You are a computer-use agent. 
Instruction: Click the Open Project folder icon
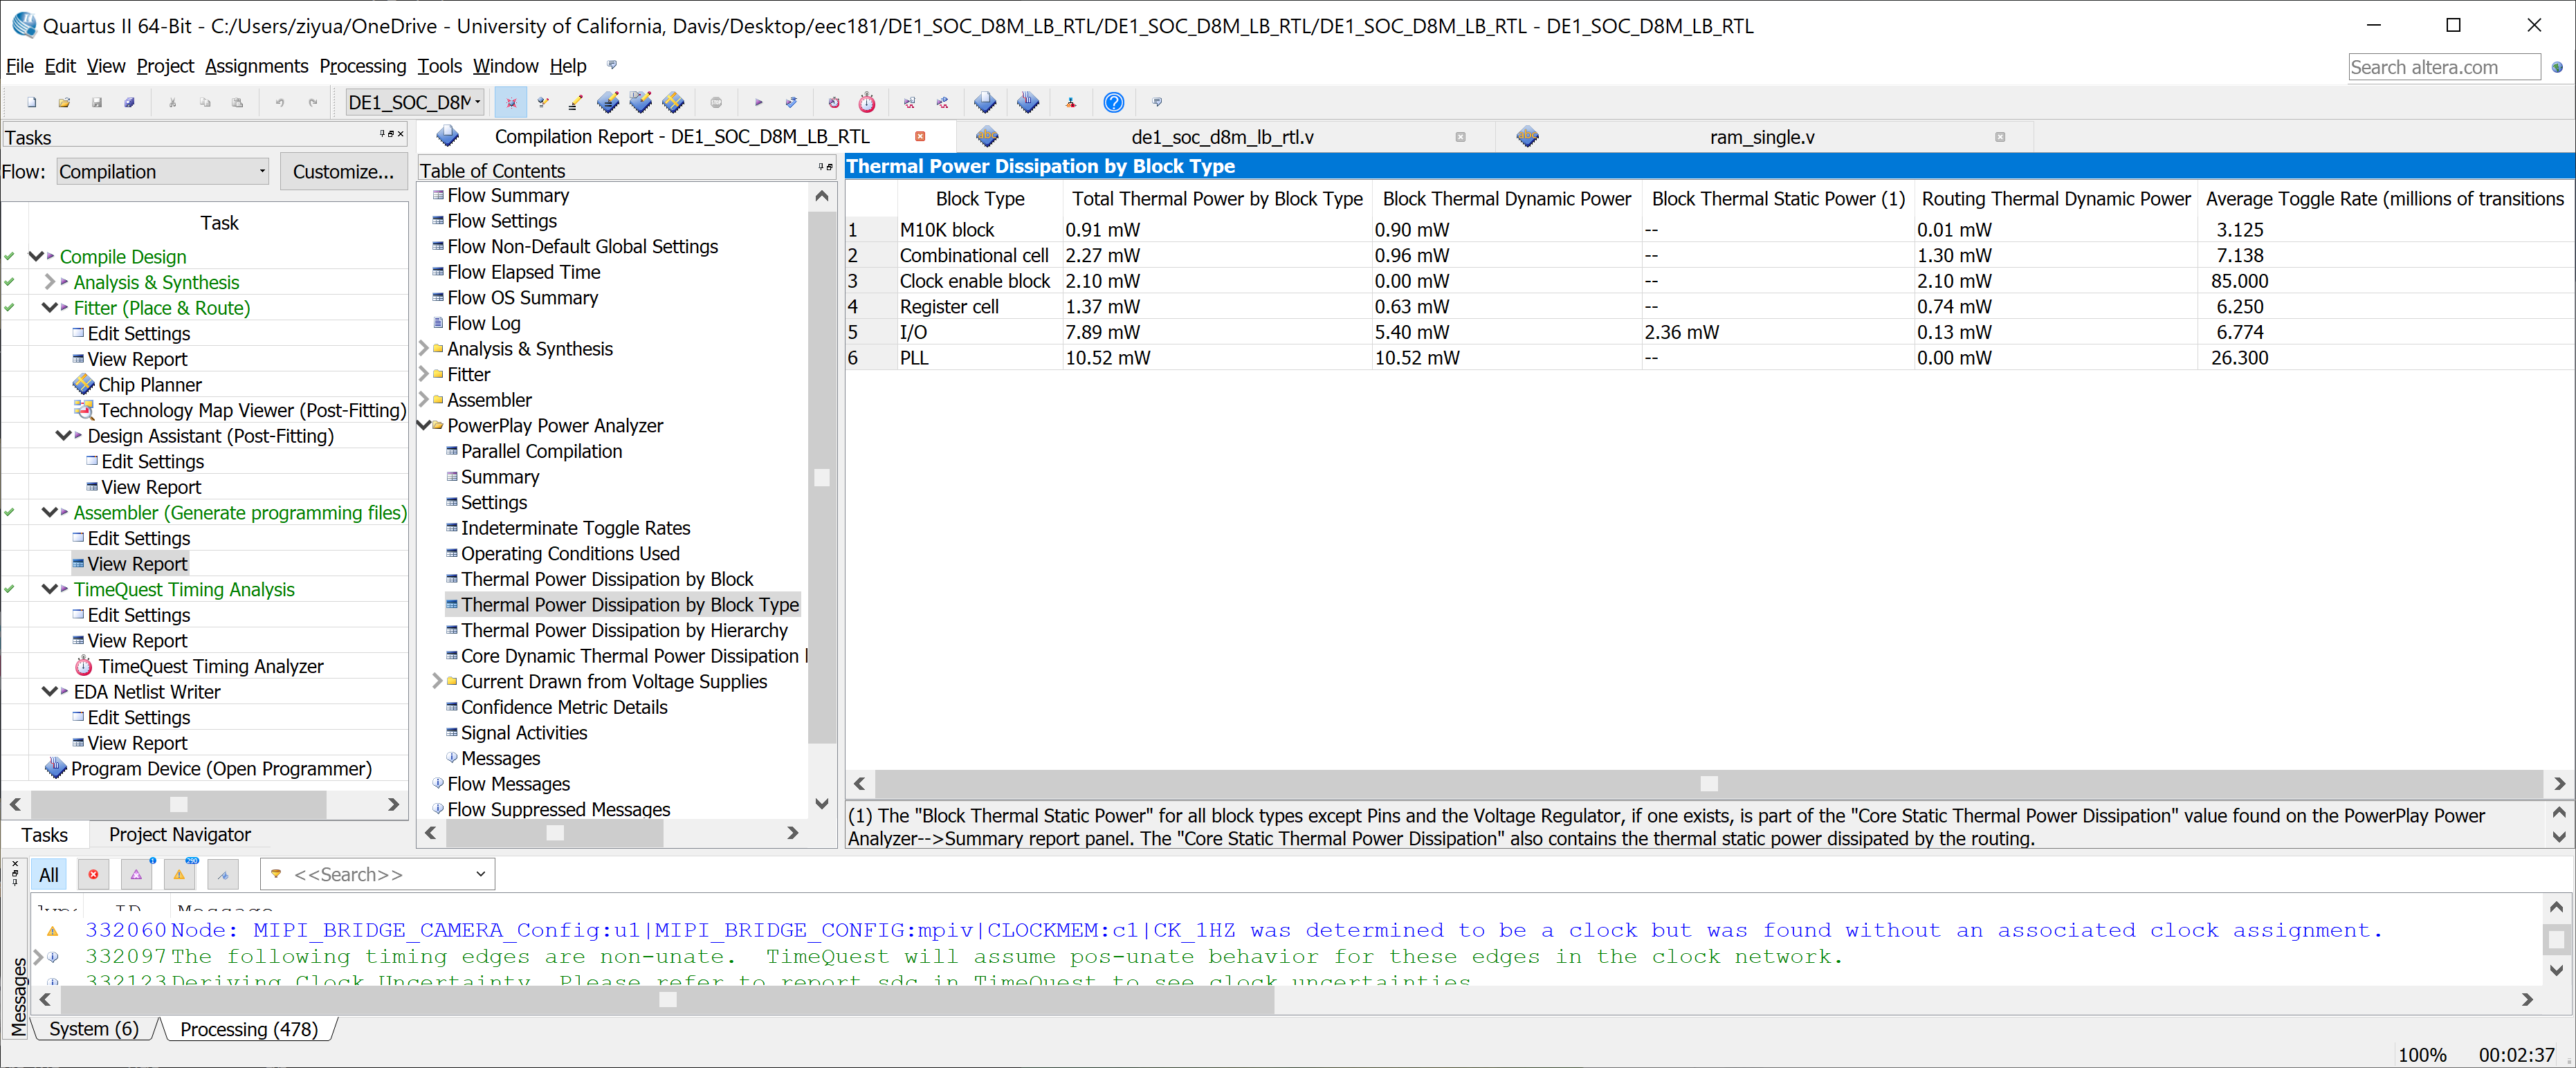click(x=64, y=103)
